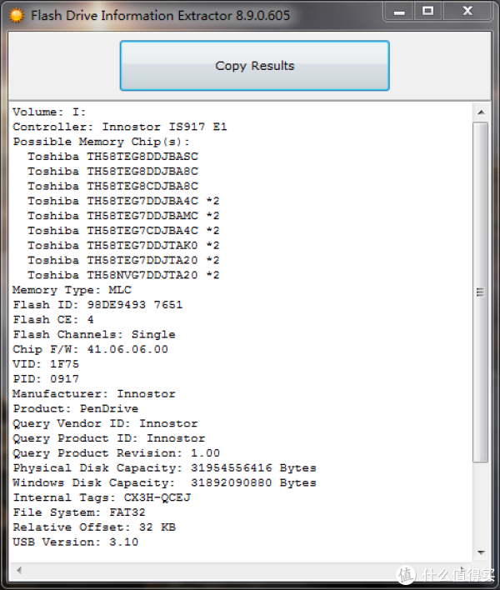Screen dimensions: 500x590
Task: Click the Windows Disk Capacity line
Action: (164, 482)
